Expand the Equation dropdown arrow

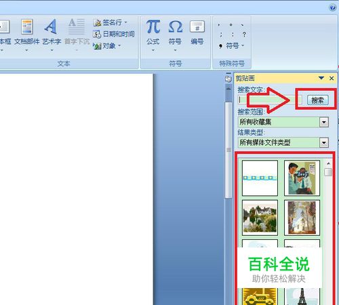coord(153,50)
